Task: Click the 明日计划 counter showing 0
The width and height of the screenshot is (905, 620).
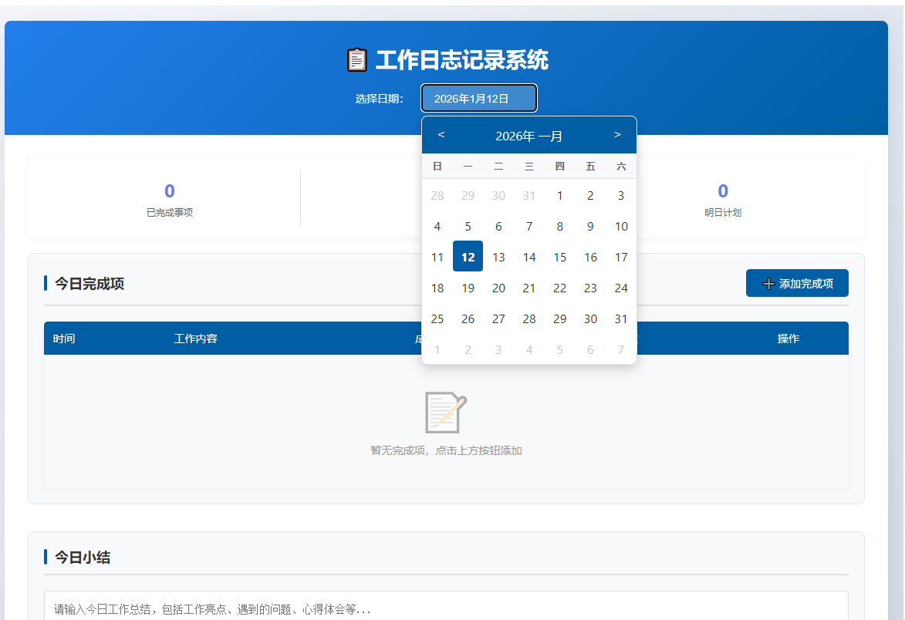Action: pos(722,190)
